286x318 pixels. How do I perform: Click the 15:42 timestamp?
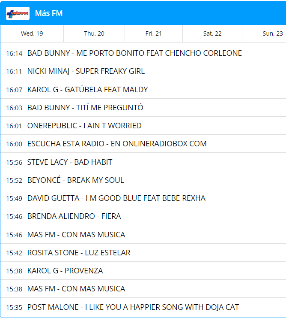tap(14, 253)
